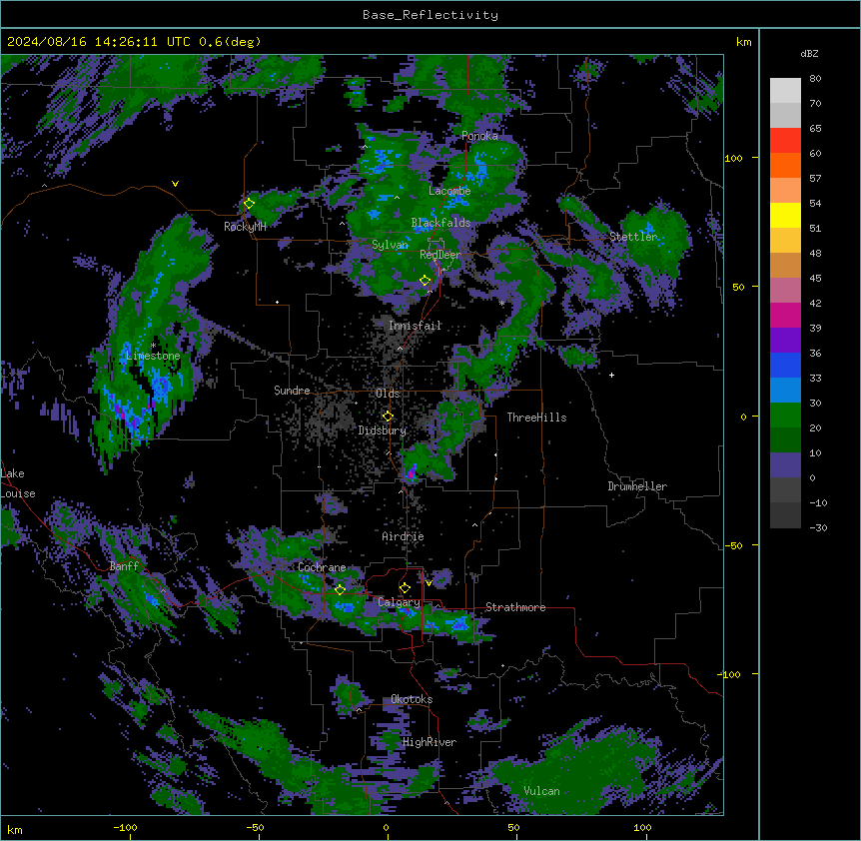Select the yellow diamond marker above Didsbury
Image resolution: width=861 pixels, height=841 pixels.
388,416
